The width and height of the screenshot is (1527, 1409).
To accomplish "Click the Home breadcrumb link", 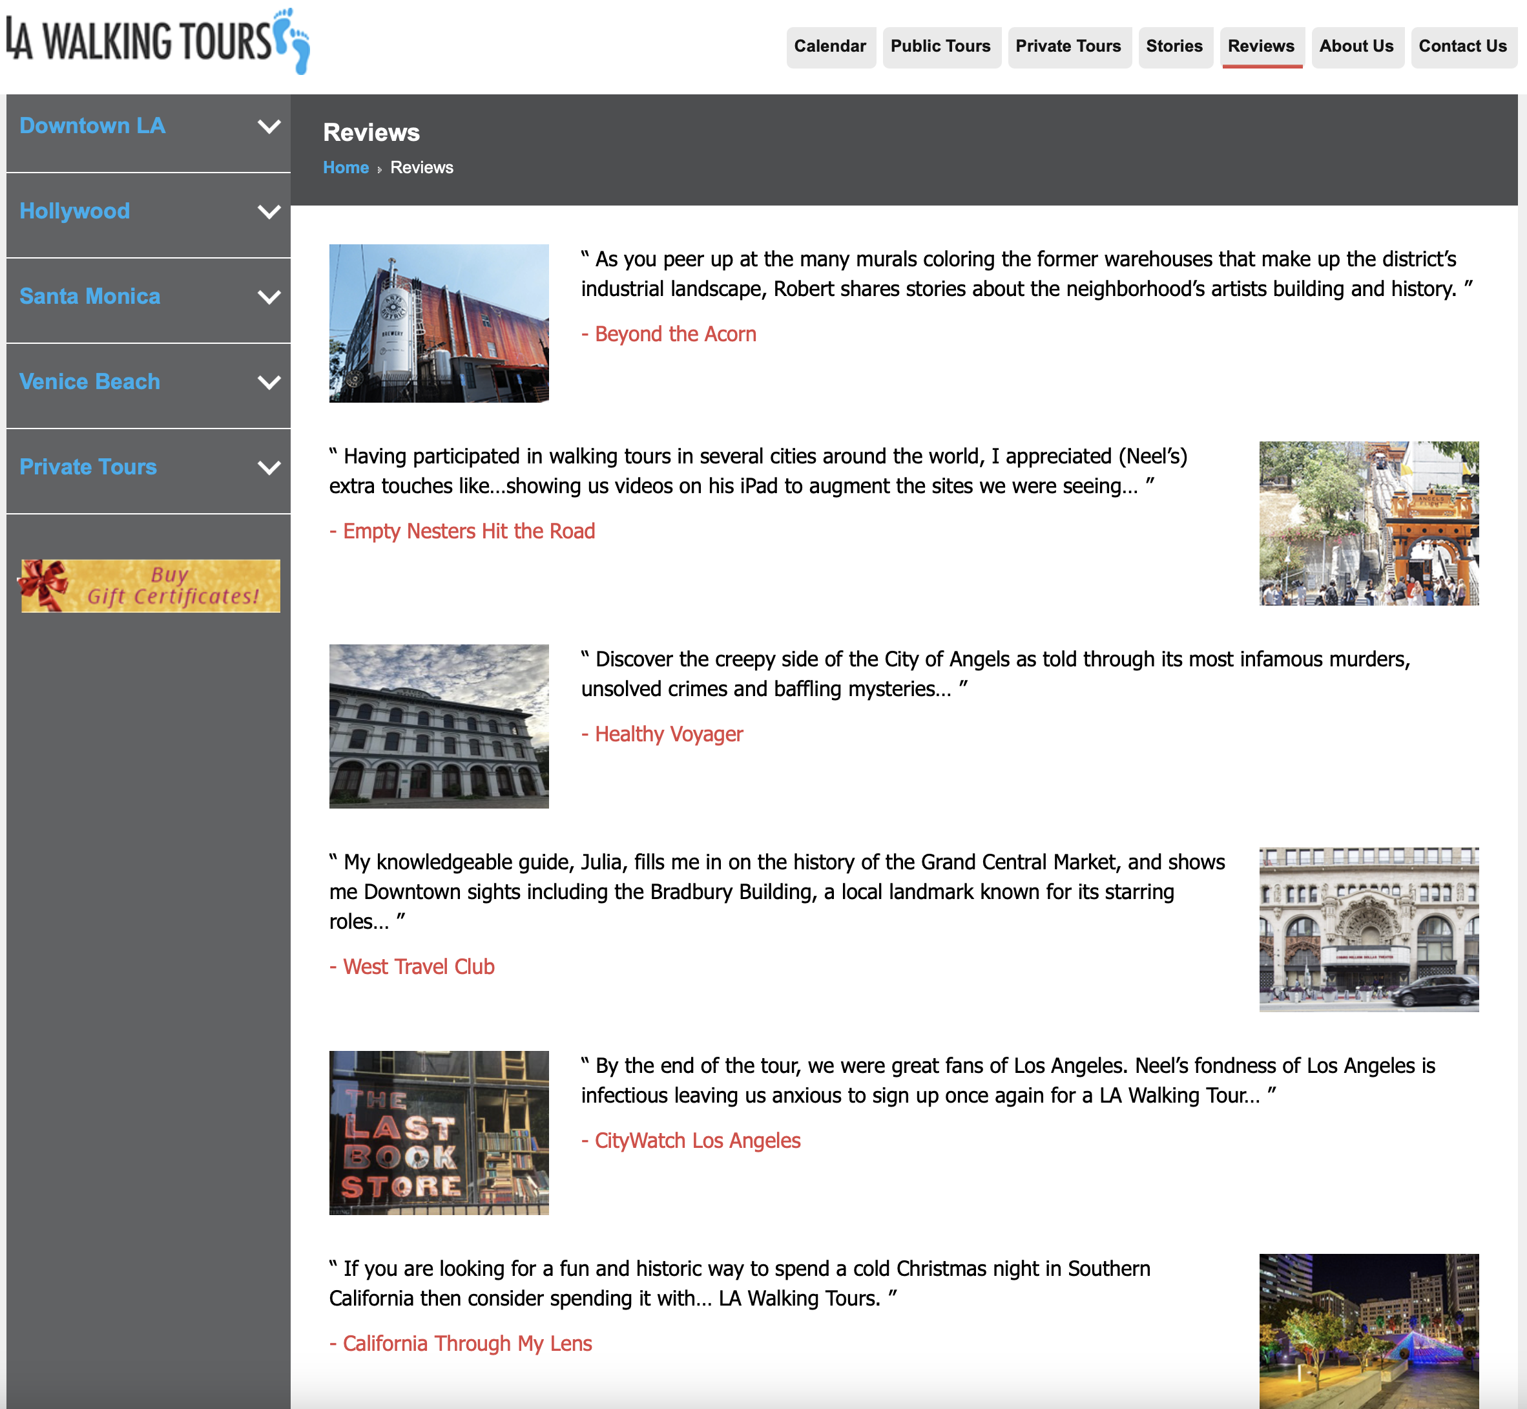I will (346, 168).
